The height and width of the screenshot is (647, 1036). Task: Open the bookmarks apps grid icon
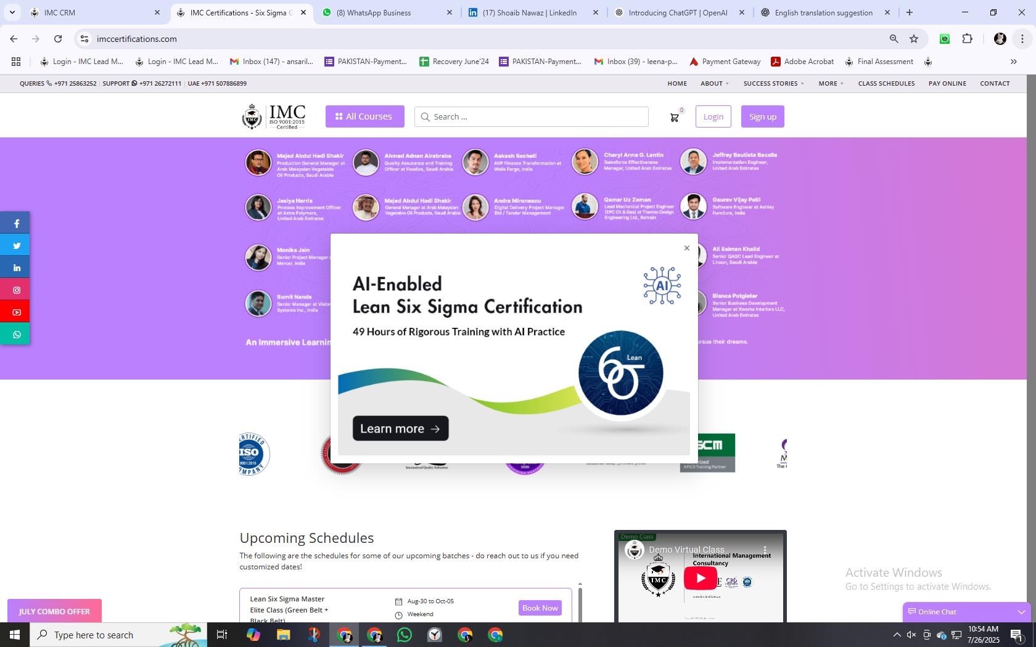click(16, 62)
